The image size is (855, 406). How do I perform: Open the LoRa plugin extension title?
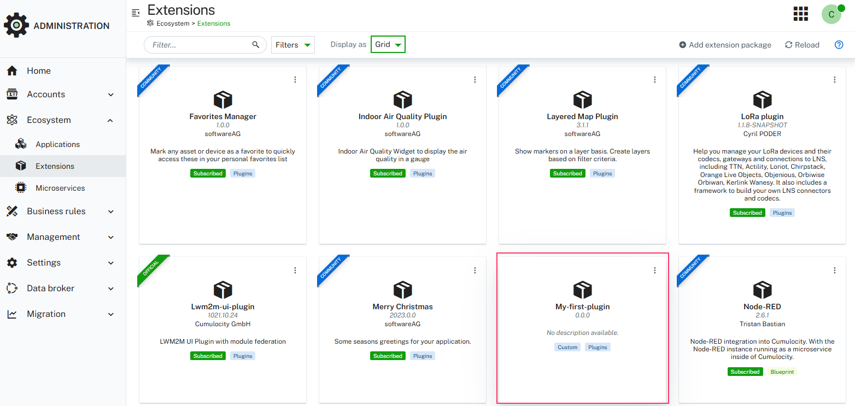[763, 116]
